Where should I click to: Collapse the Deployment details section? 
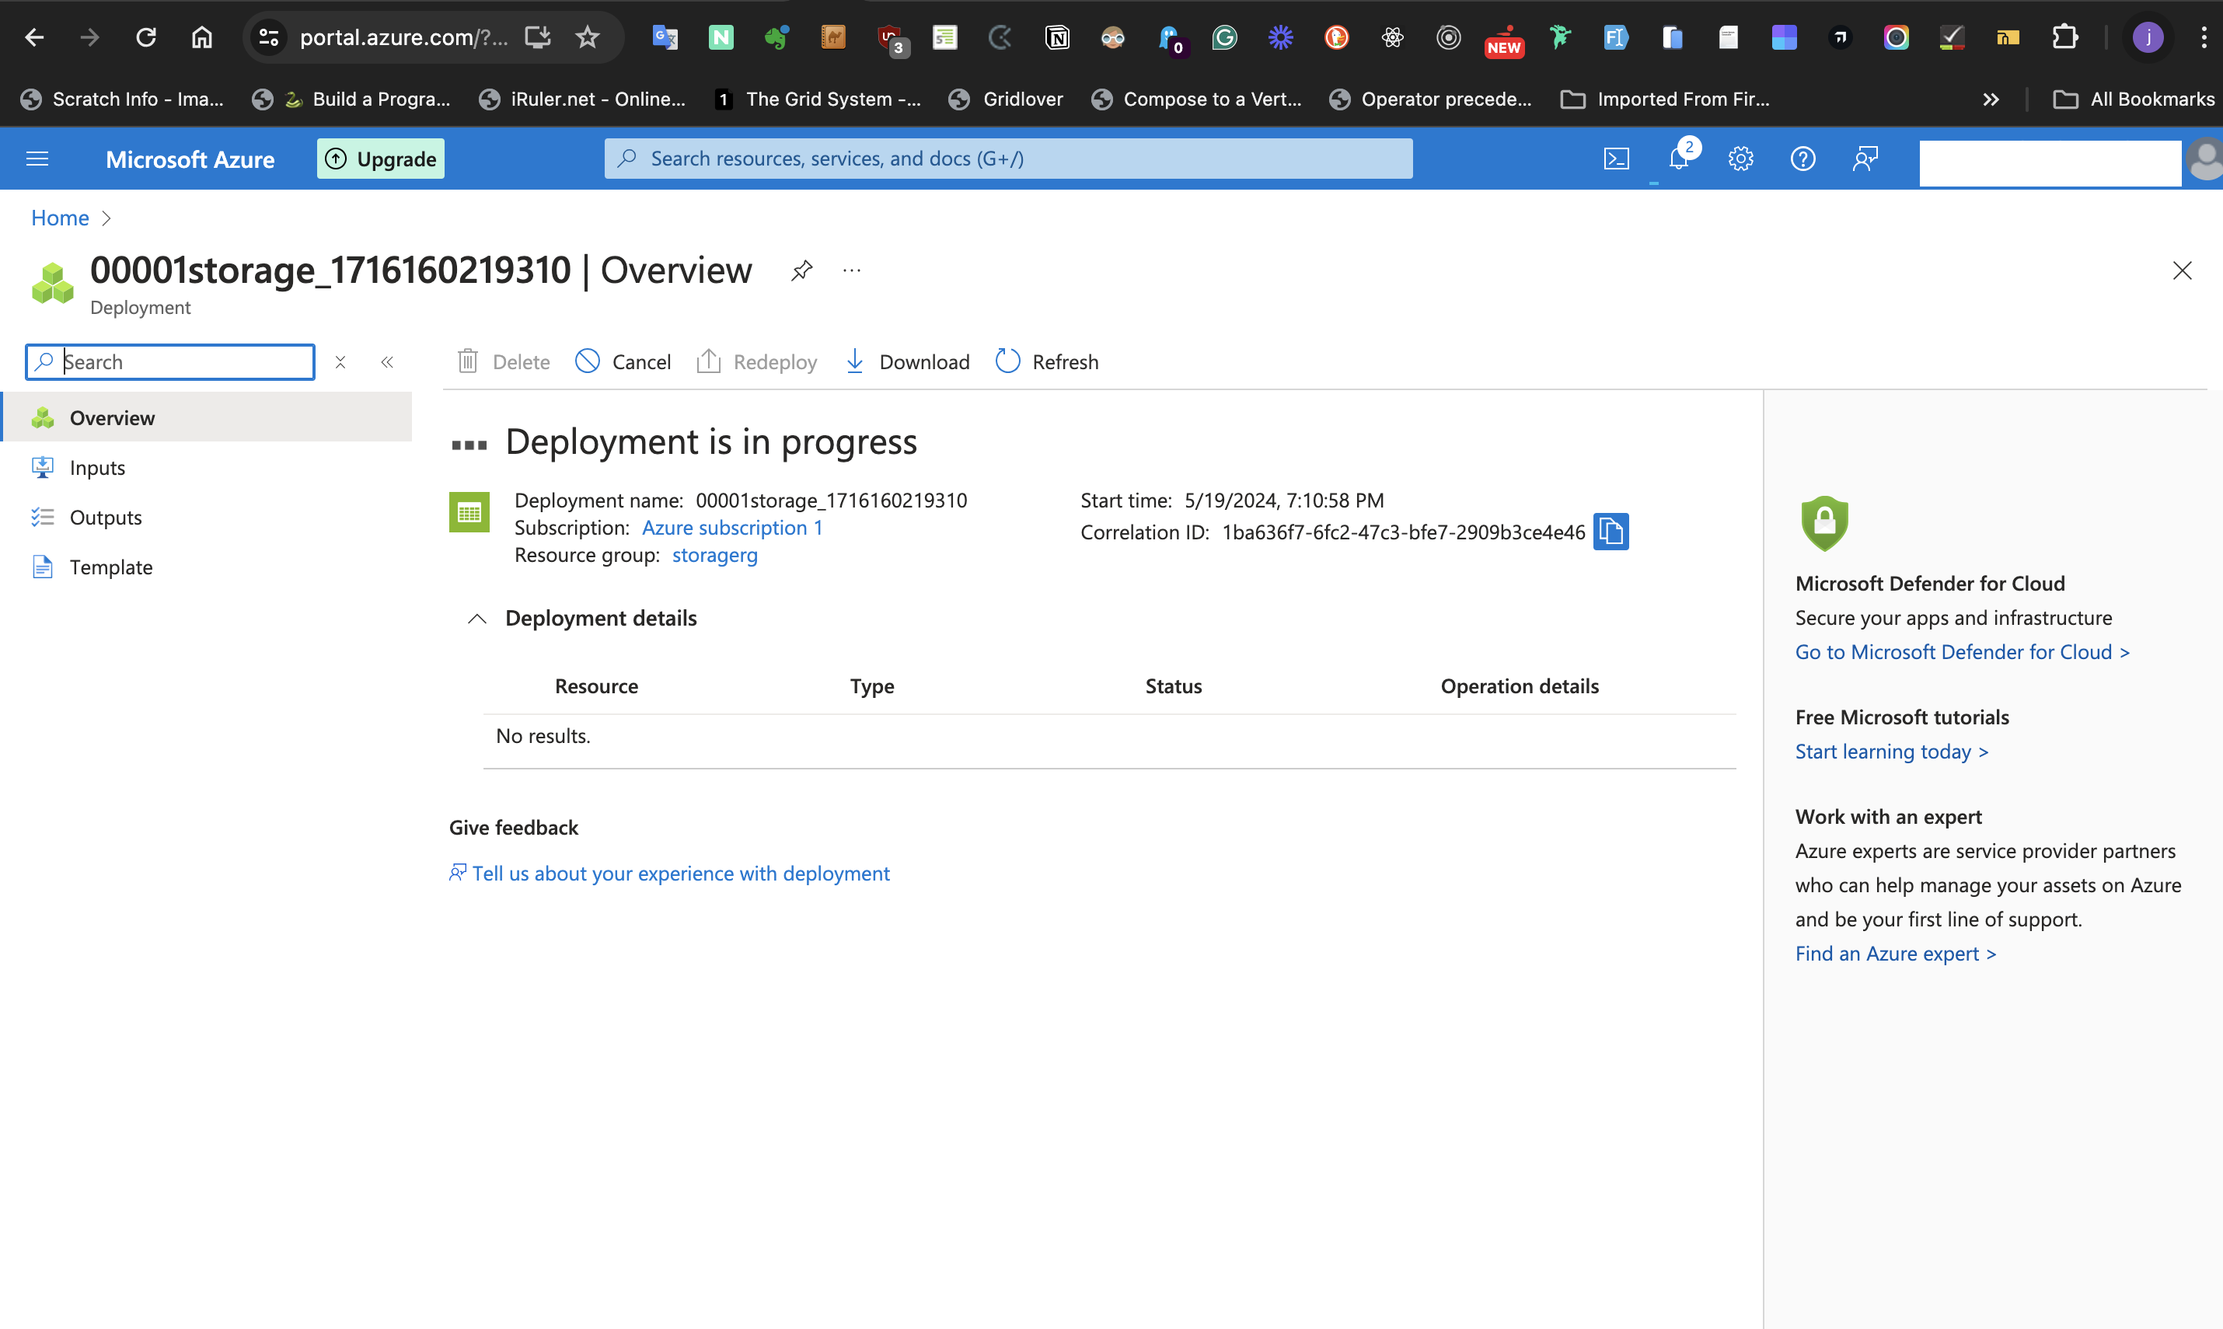point(476,618)
